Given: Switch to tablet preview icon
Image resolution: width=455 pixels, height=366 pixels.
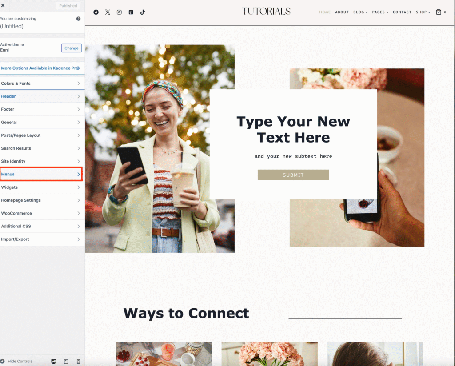Looking at the screenshot, I should point(66,361).
